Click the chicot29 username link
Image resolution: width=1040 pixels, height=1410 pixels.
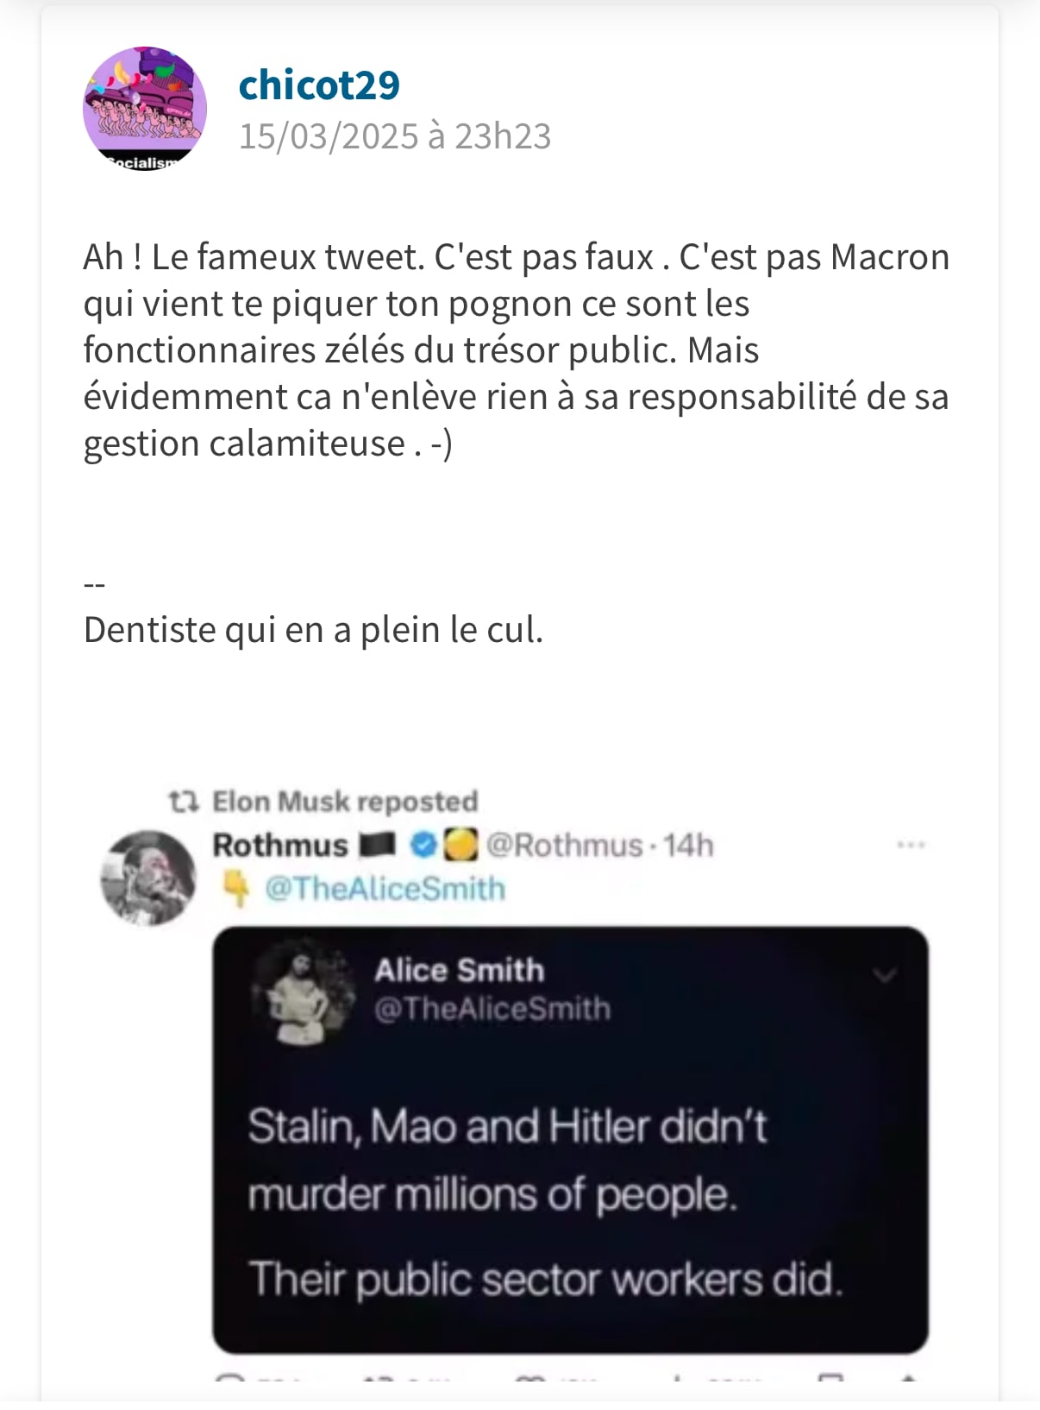pos(319,85)
